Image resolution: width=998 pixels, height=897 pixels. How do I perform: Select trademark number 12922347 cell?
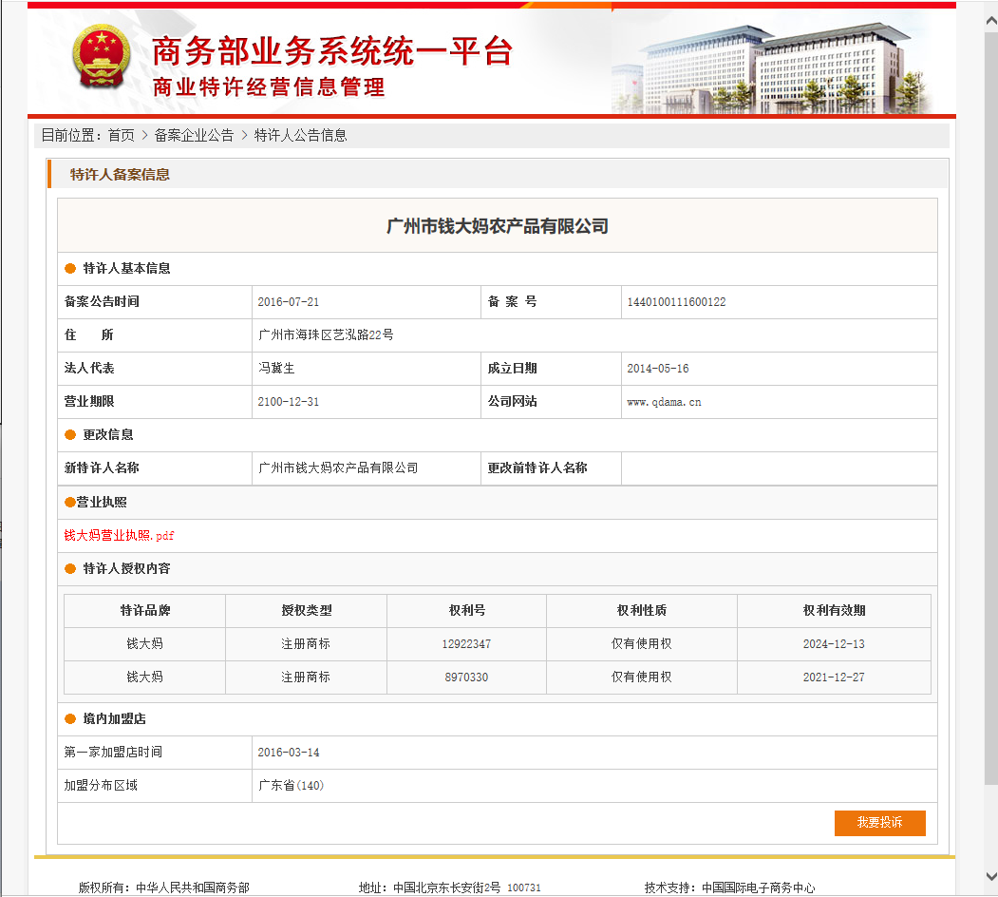tap(466, 644)
